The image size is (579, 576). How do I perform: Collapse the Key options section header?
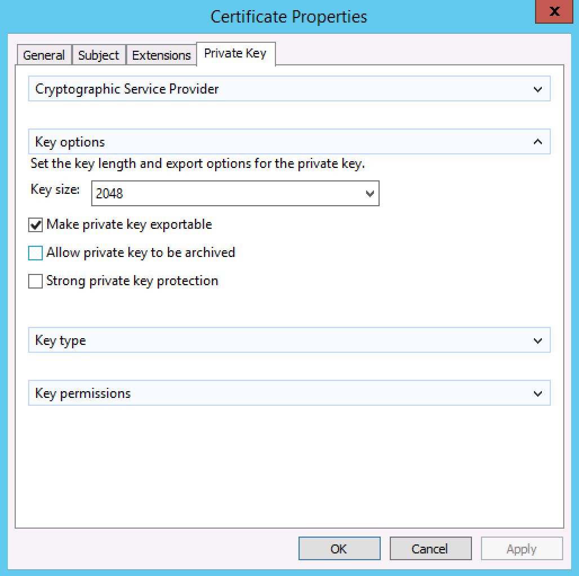tap(70, 142)
